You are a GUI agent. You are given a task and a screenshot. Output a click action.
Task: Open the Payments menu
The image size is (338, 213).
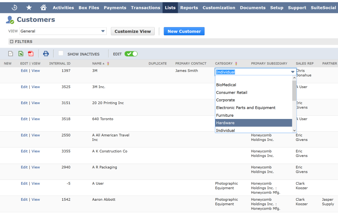[115, 7]
